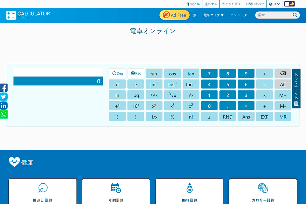Click the M- memory subtract key
Viewport: 306px width, 204px height.
283,106
